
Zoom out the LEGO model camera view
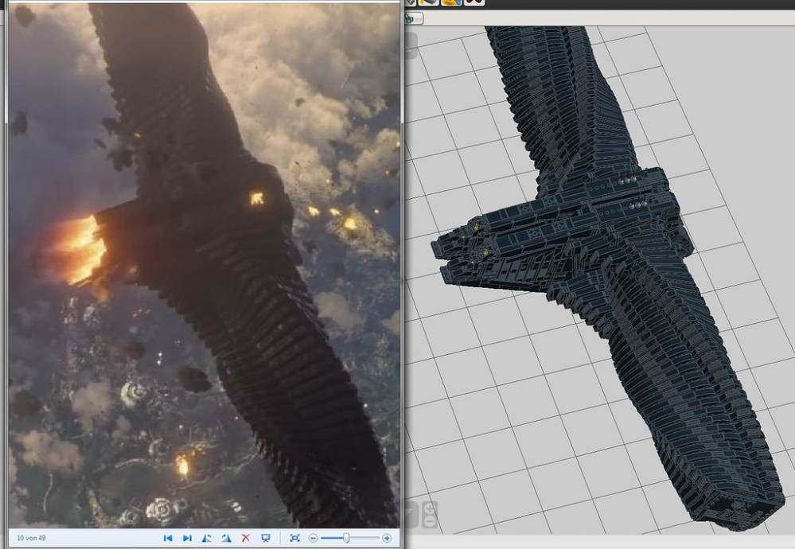point(430,521)
